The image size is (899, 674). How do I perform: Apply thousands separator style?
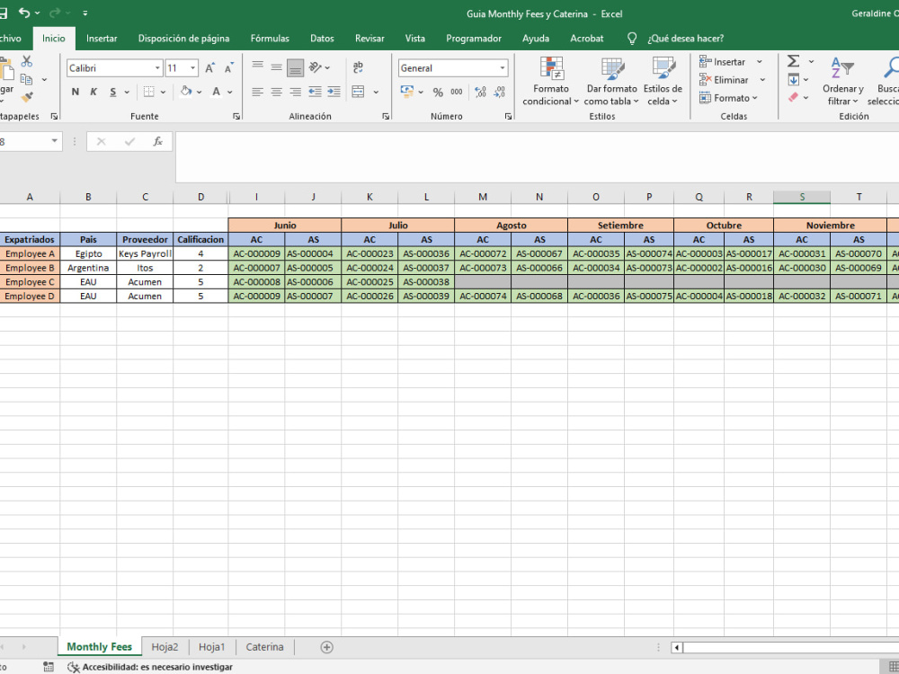tap(457, 92)
